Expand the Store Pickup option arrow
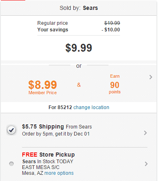Image resolution: width=159 pixels, height=181 pixels. coord(146,164)
